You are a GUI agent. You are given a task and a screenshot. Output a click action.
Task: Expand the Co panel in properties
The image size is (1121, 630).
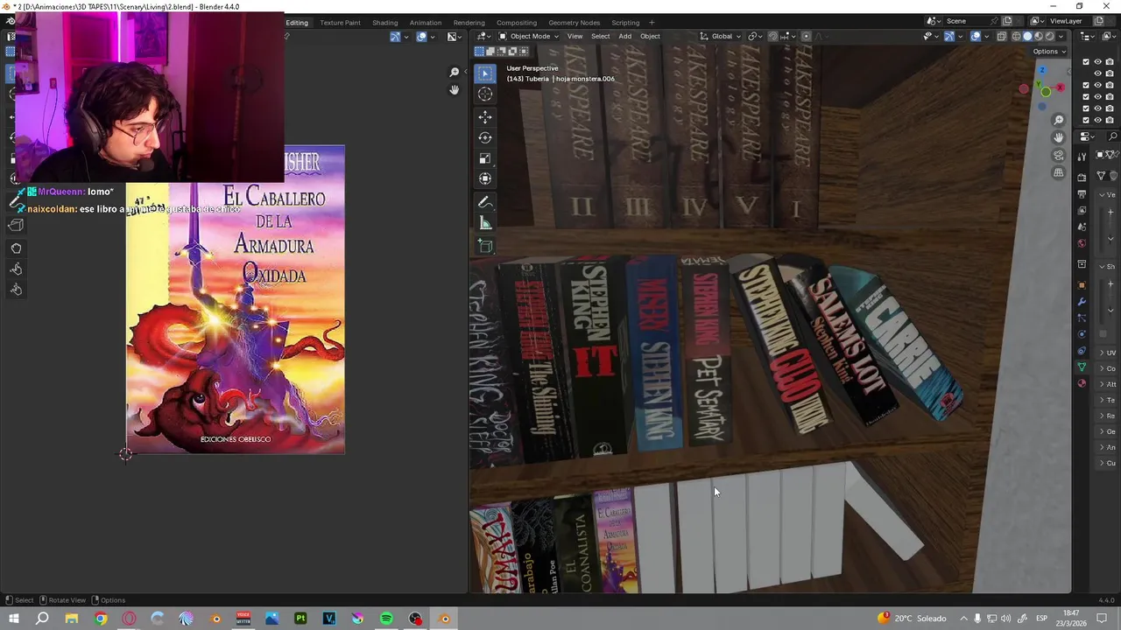(x=1107, y=368)
